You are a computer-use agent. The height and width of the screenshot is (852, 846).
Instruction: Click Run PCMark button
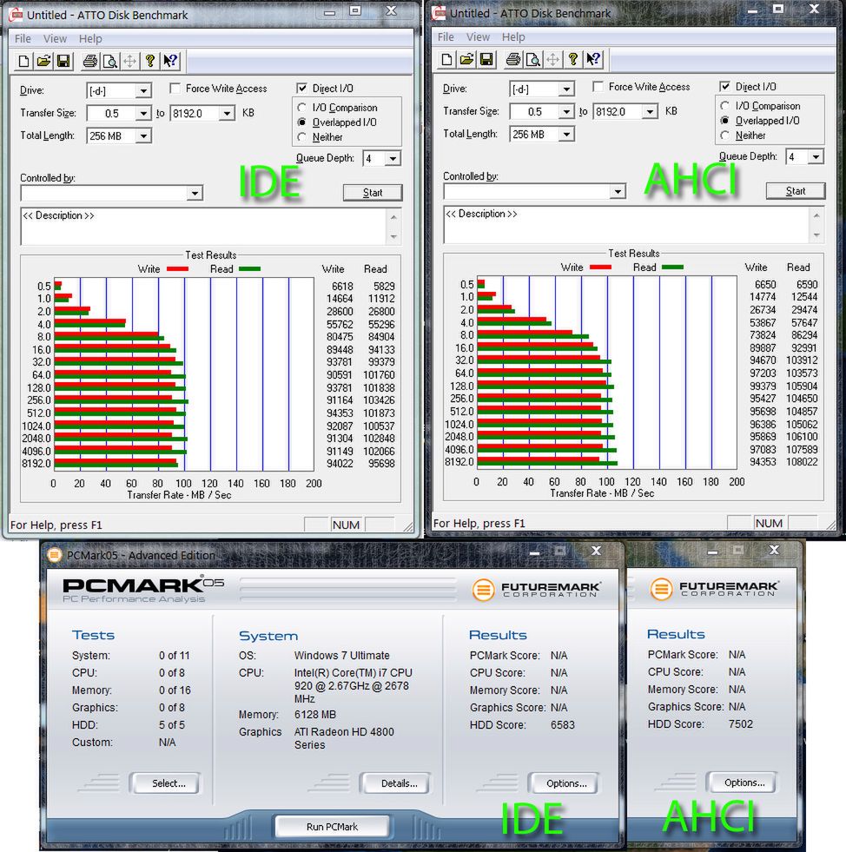point(332,827)
